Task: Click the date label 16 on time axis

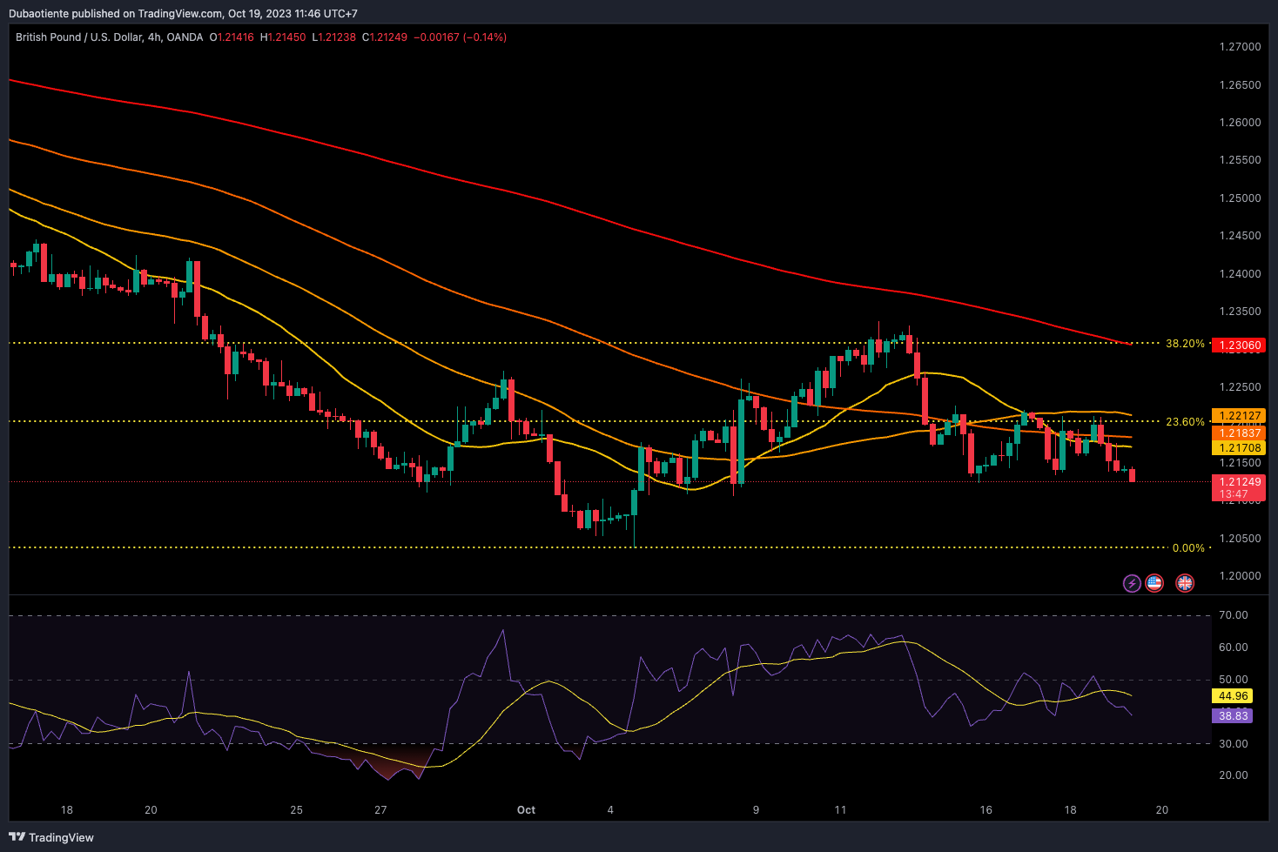Action: tap(985, 810)
